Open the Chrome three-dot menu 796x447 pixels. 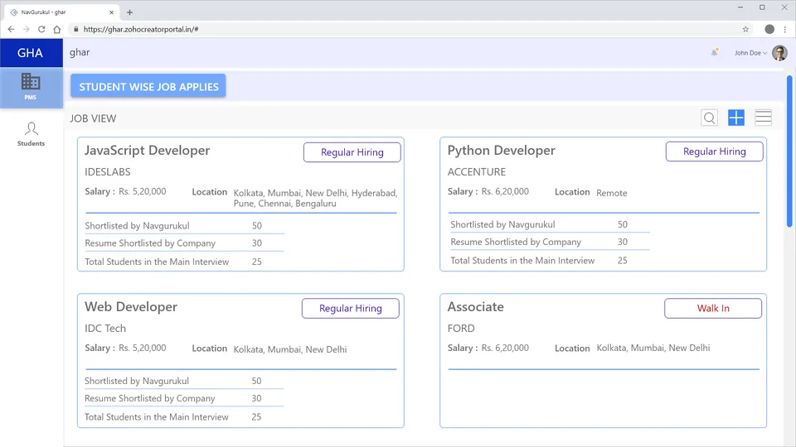point(785,30)
